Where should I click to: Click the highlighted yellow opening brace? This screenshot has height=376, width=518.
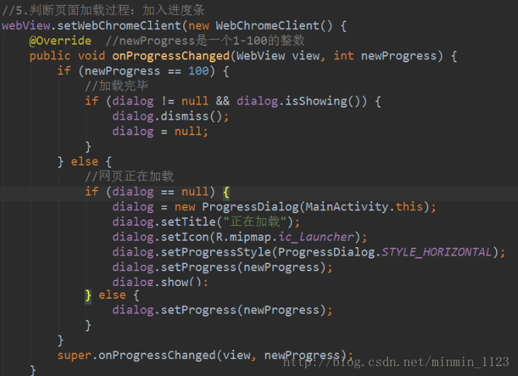pos(226,192)
